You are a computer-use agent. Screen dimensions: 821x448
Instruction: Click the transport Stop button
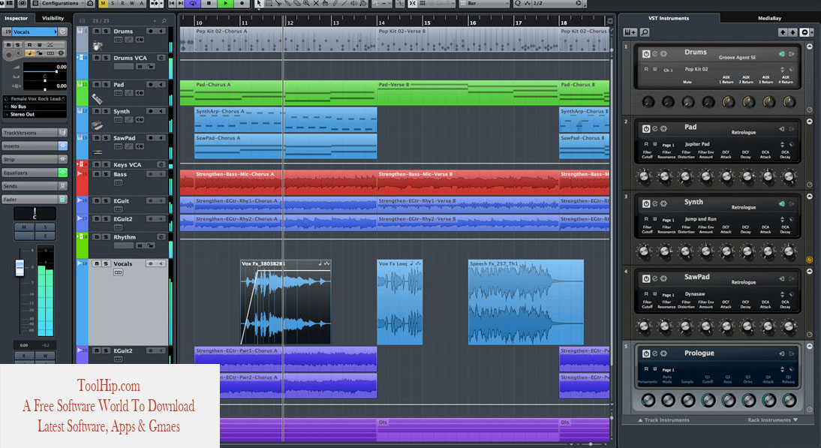point(209,3)
